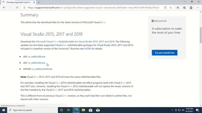
Task: Open the Microsoft Visual C++ Redistributable link
Action: click(x=75, y=41)
